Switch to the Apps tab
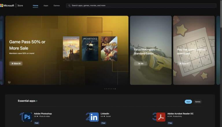222x127 pixels. click(x=46, y=5)
